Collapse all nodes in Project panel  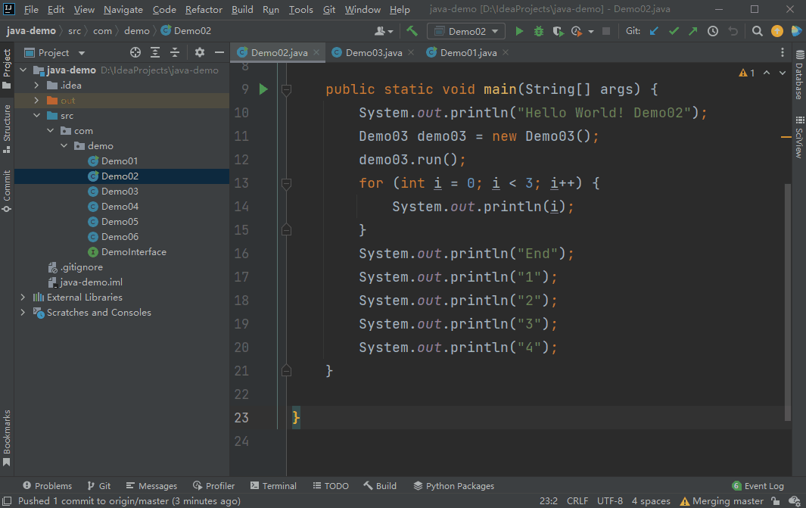coord(175,52)
